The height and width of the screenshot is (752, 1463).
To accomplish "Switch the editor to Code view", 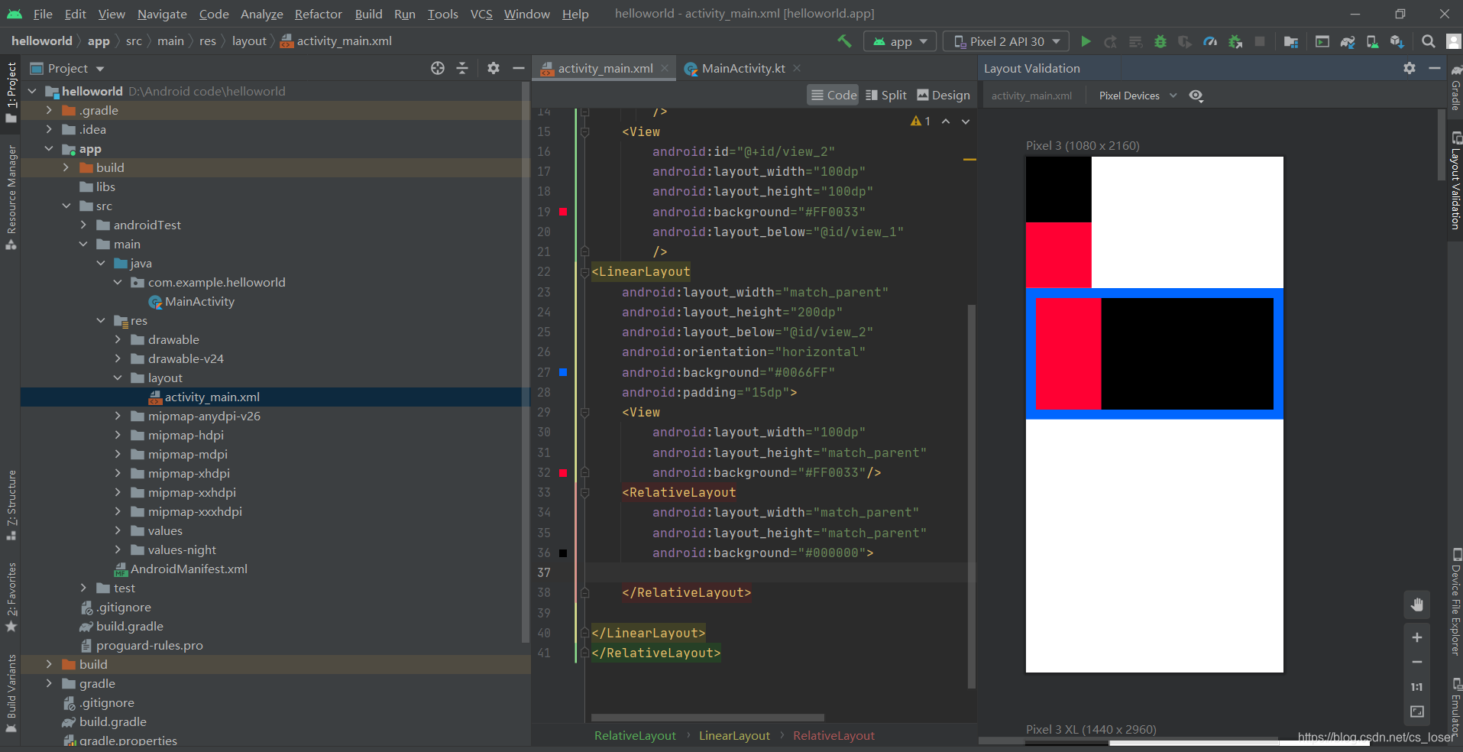I will pyautogui.click(x=833, y=95).
